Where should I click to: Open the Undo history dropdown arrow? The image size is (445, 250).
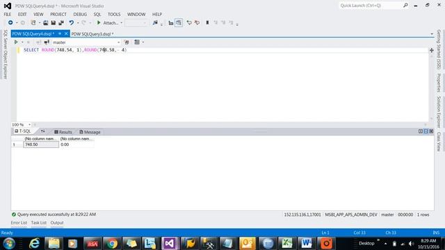click(x=78, y=23)
